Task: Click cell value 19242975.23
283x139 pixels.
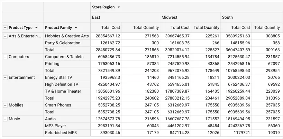Action: click(x=108, y=98)
